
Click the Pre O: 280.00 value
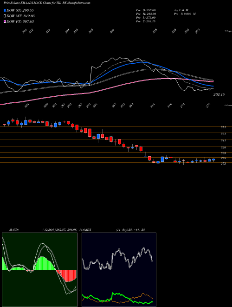tap(146, 10)
